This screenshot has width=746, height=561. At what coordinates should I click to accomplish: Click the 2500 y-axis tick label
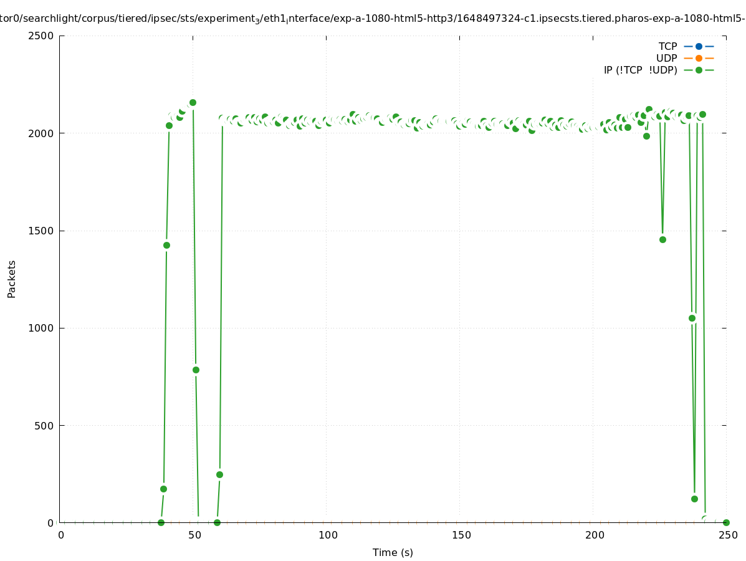point(42,36)
